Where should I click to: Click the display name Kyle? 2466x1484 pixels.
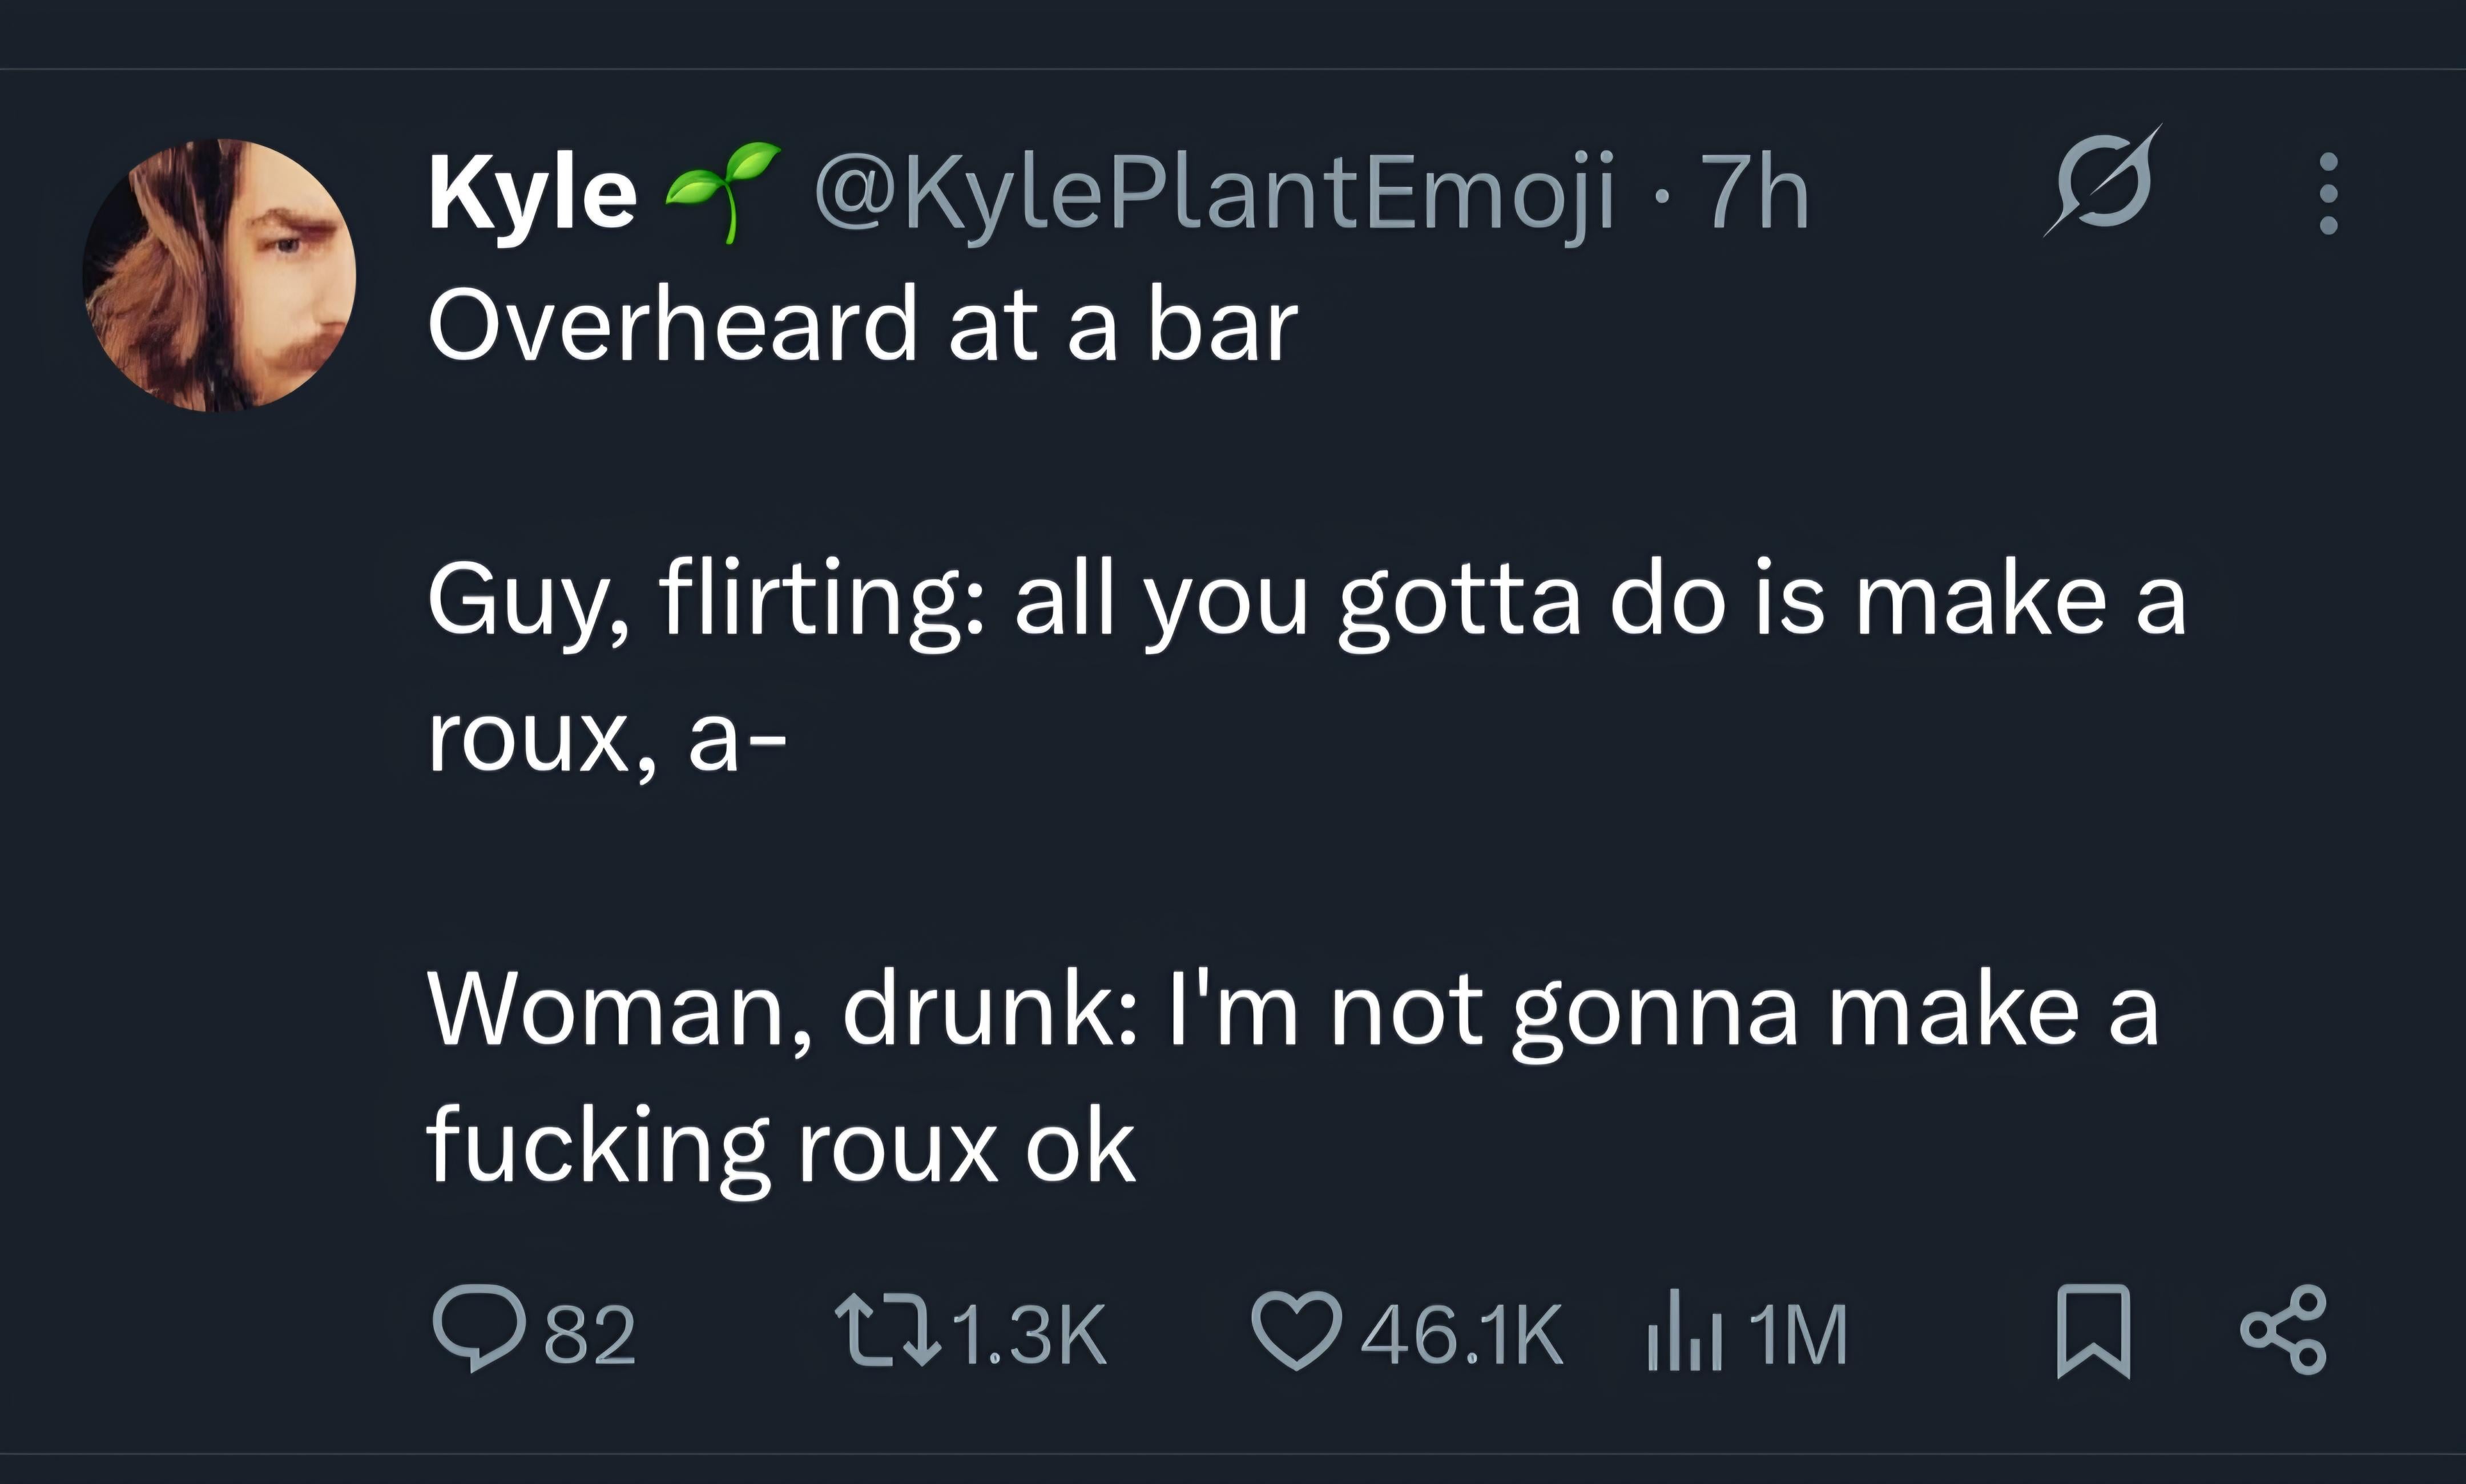(532, 194)
